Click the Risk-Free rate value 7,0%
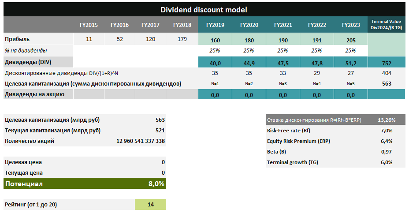 [386, 131]
